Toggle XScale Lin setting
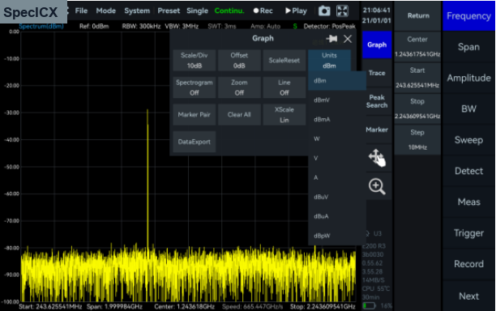The height and width of the screenshot is (311, 496). tap(284, 115)
